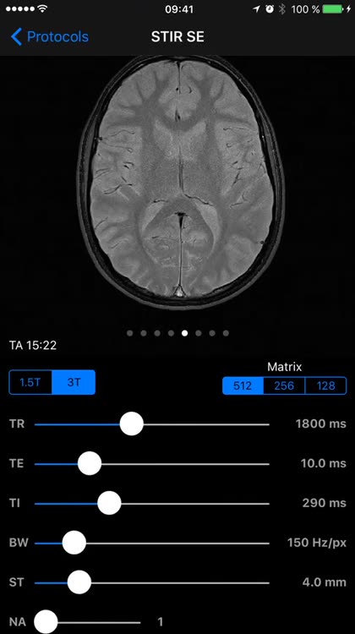Viewport: 355px width, 634px height.
Task: Choose the 128 matrix size
Action: pyautogui.click(x=325, y=385)
